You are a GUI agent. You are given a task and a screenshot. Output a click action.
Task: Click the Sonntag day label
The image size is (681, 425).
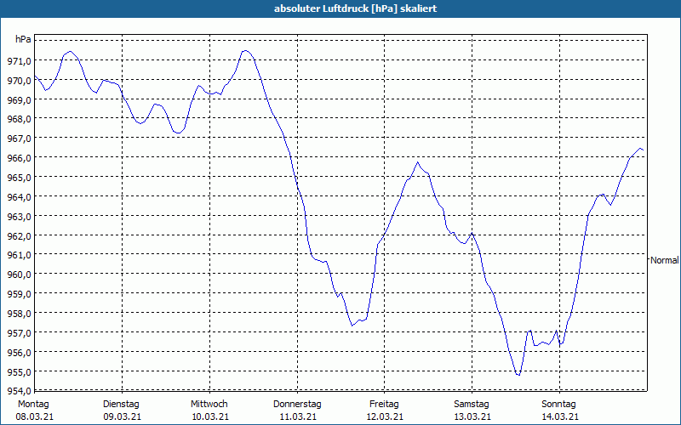pyautogui.click(x=559, y=405)
